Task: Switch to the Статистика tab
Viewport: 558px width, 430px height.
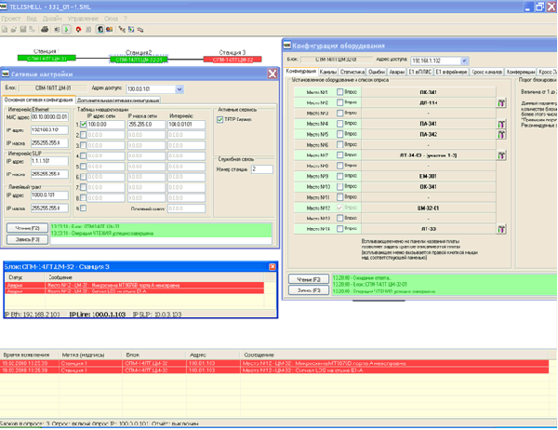Action: point(352,72)
